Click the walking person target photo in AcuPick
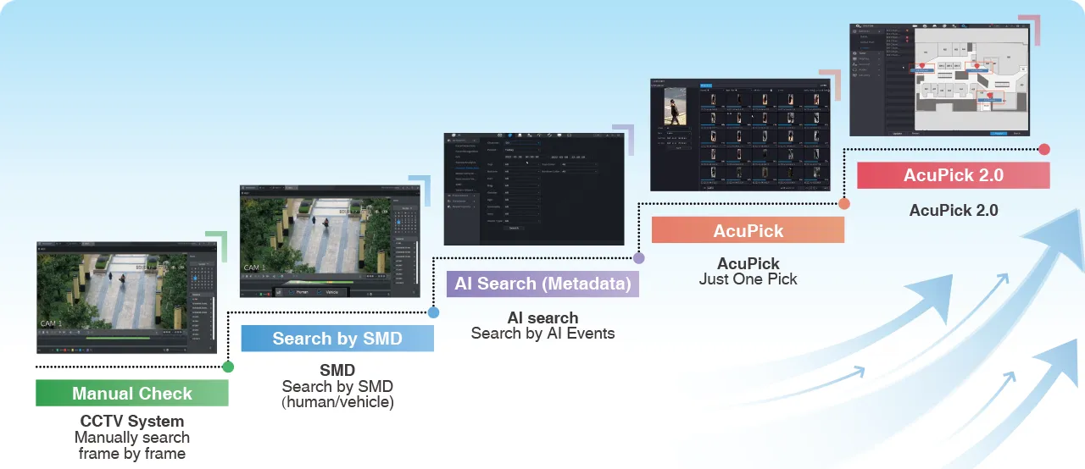The image size is (1085, 469). click(675, 108)
